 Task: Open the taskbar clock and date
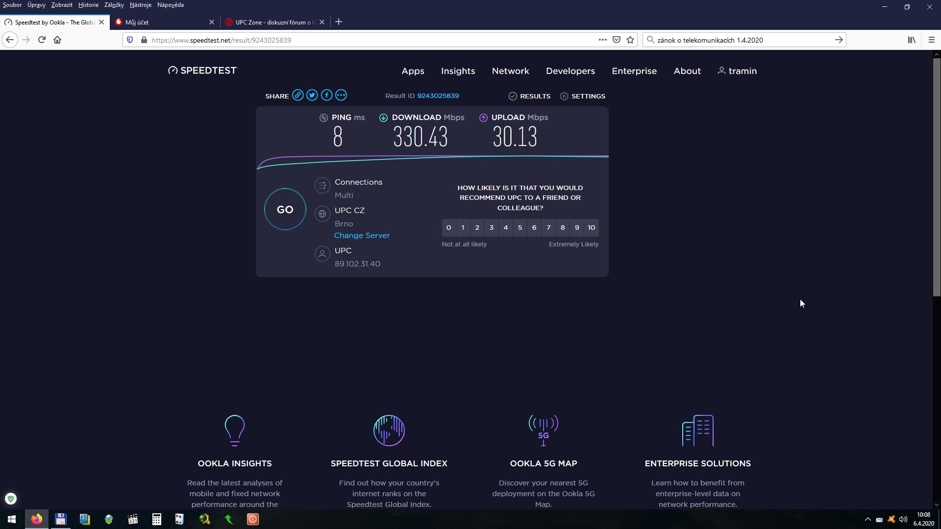[923, 519]
